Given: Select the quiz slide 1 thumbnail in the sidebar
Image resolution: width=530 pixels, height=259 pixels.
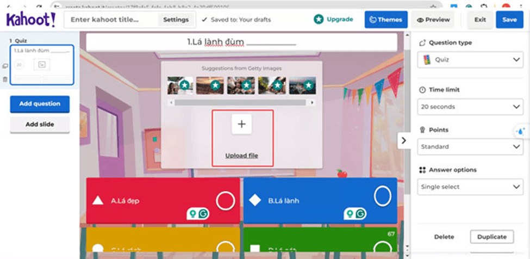Looking at the screenshot, I should click(42, 65).
